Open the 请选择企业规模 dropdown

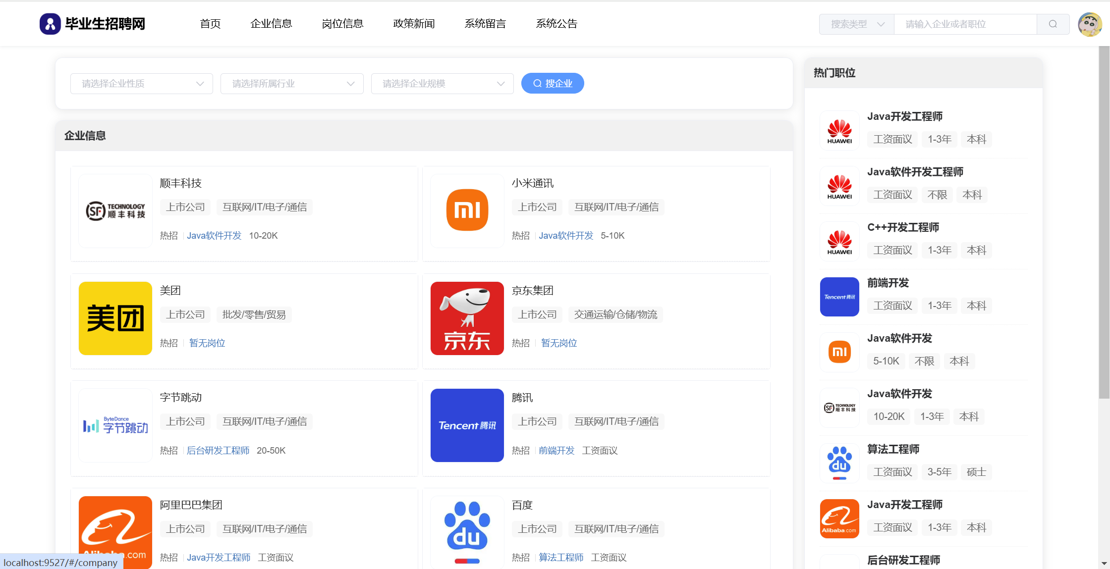click(443, 84)
